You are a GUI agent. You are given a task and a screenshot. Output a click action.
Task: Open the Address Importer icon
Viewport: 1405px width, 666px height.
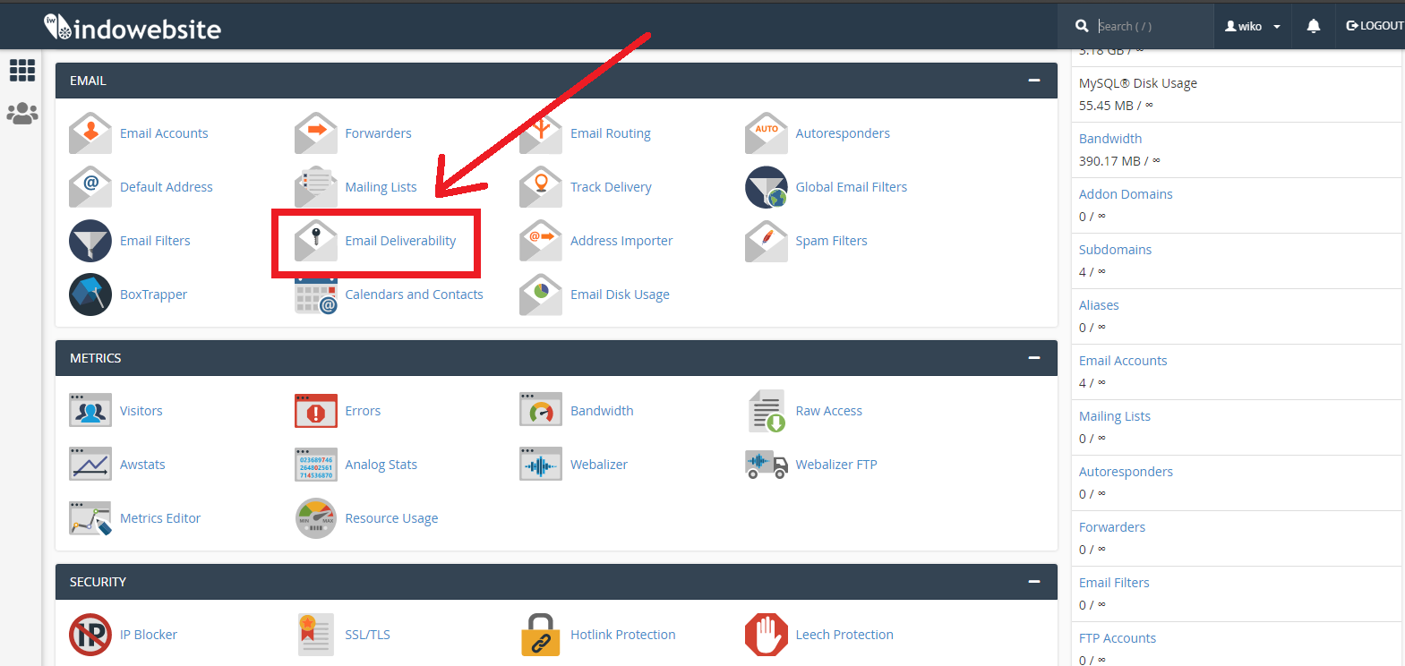(541, 241)
